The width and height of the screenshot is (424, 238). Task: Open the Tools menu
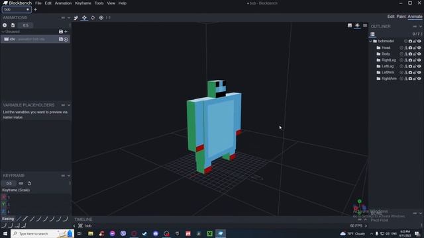pyautogui.click(x=99, y=3)
